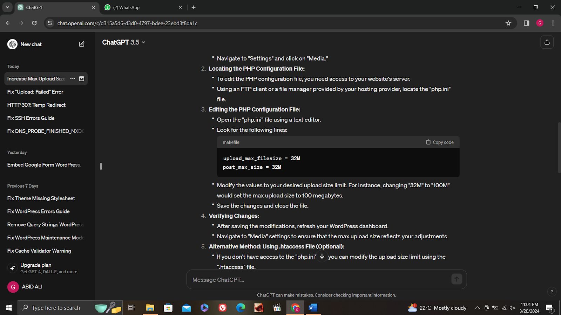Click the page vertical scrollbar
Viewport: 561px width, 315px height.
click(559, 147)
